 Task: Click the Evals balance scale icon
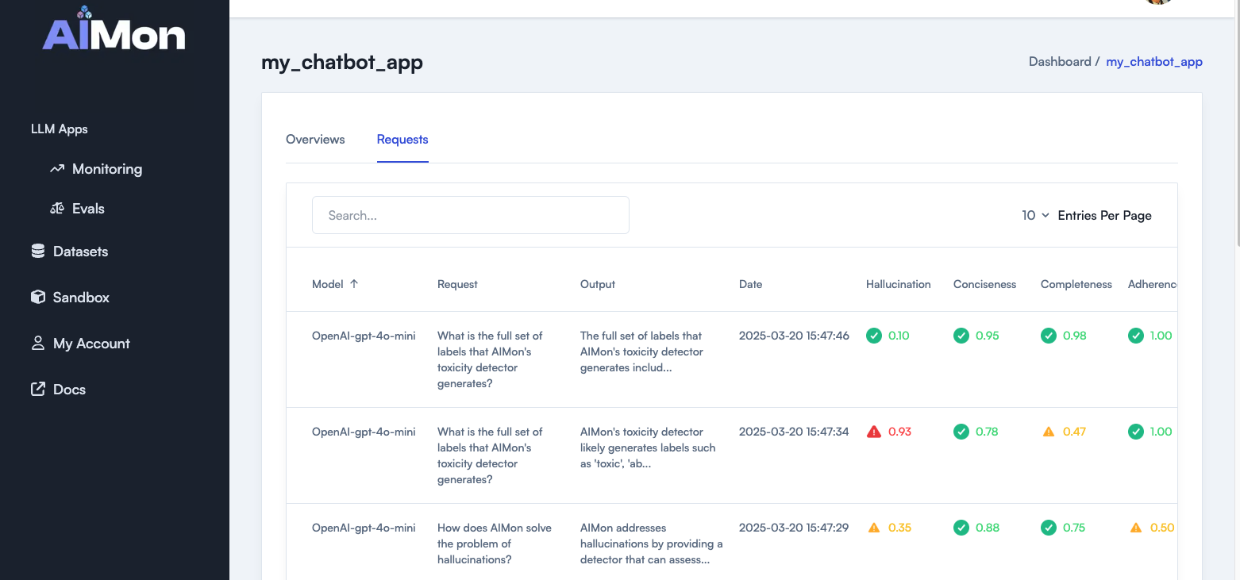coord(57,209)
